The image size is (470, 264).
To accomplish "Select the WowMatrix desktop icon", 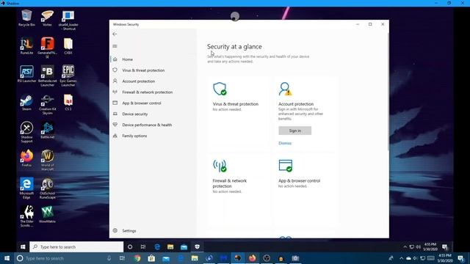I will click(47, 214).
